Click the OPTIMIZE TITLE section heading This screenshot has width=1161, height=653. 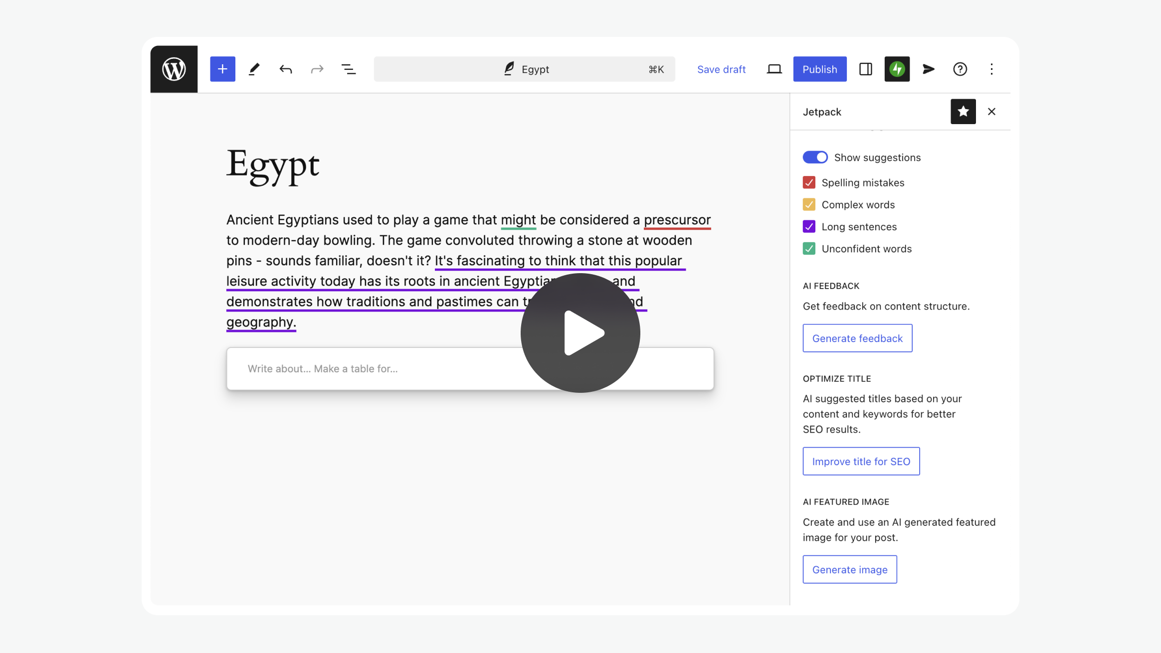[837, 378]
